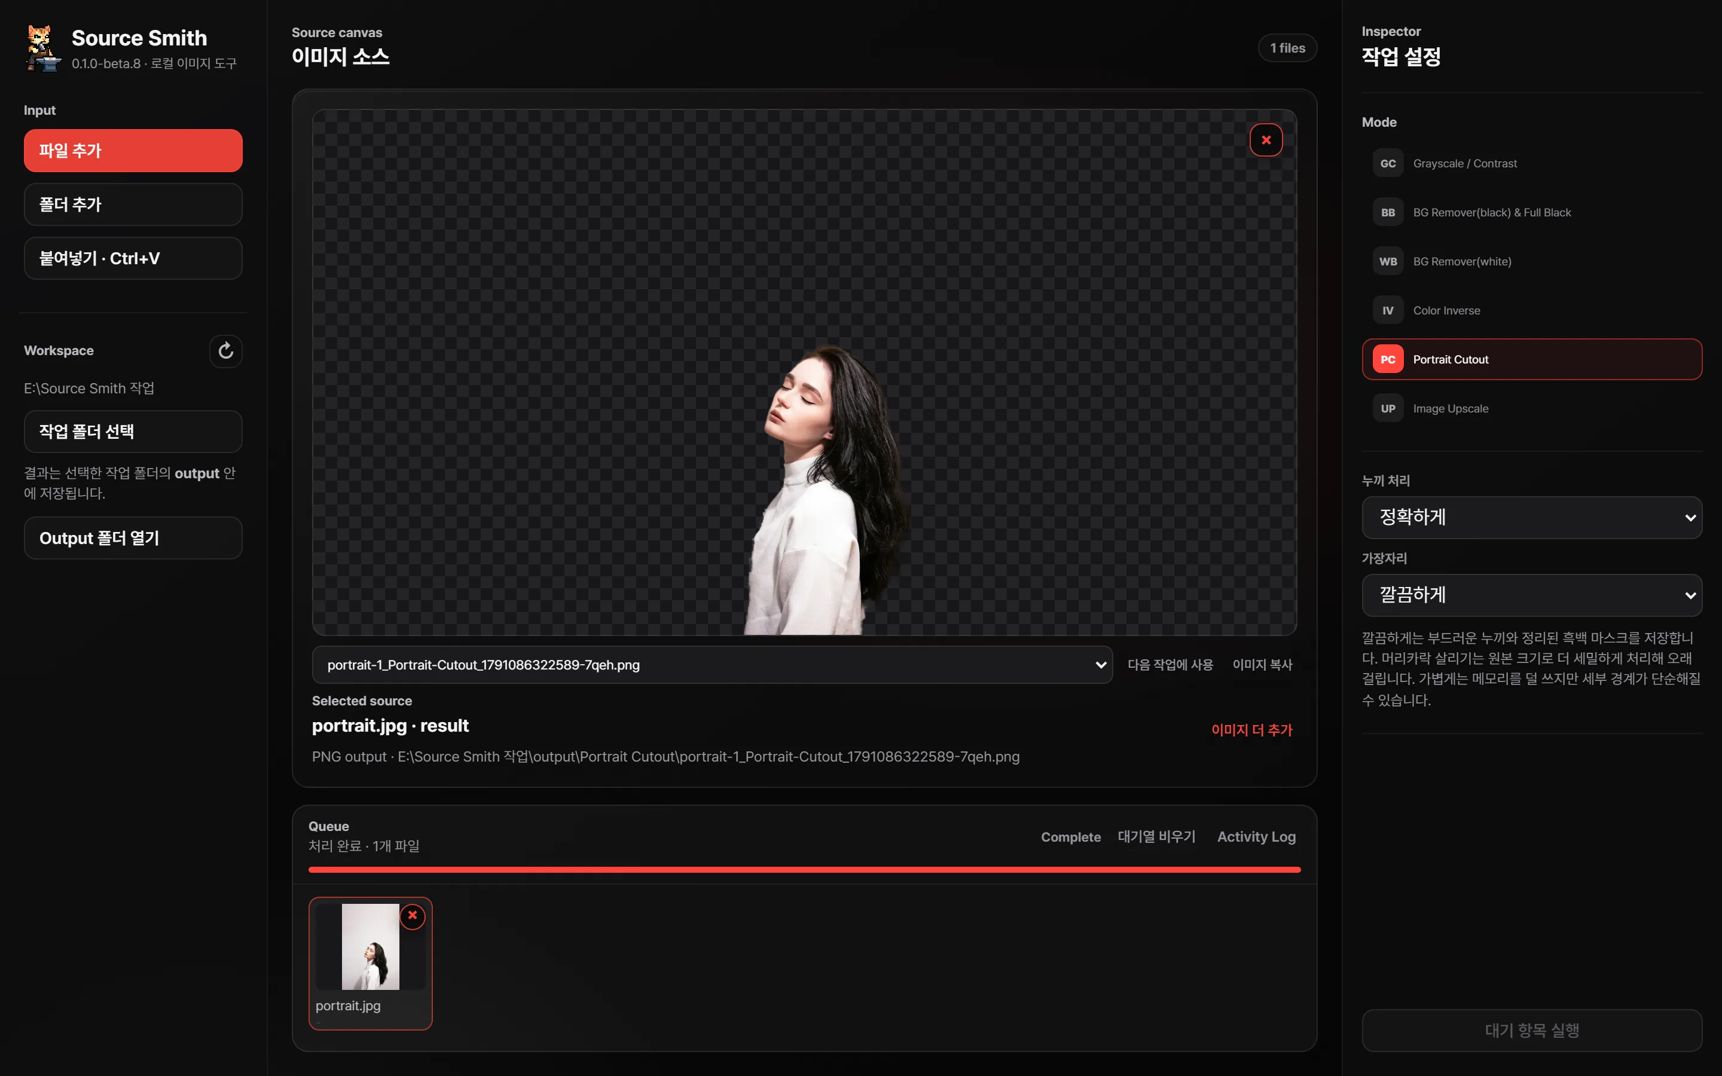Click the BB mode icon badge

[1388, 213]
